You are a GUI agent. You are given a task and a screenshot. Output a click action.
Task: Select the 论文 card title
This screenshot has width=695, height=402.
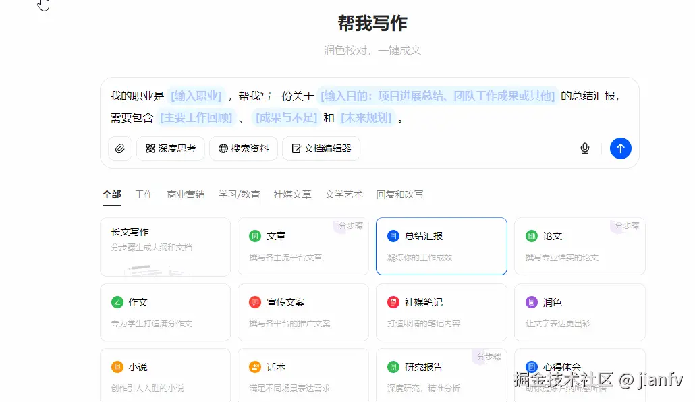coord(552,236)
